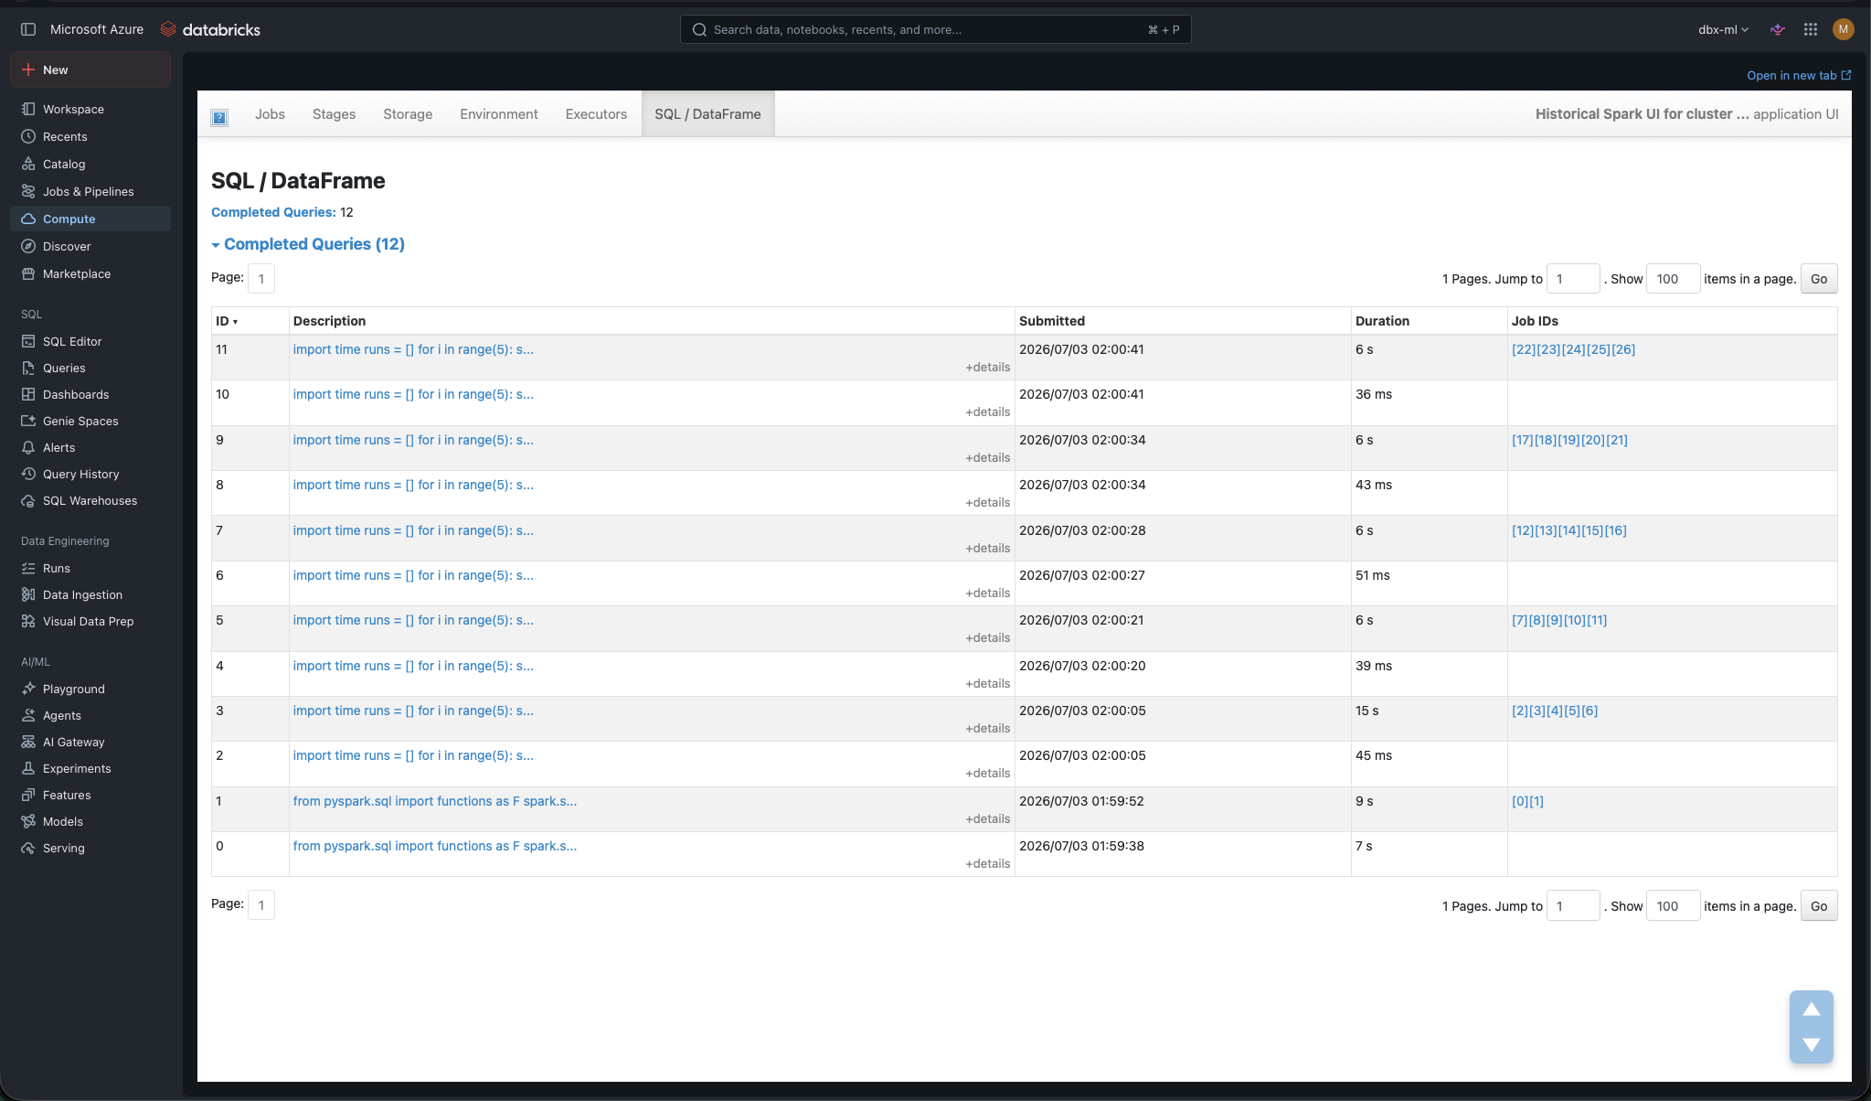Switch to the Executors tab
This screenshot has height=1101, width=1871.
(x=596, y=114)
